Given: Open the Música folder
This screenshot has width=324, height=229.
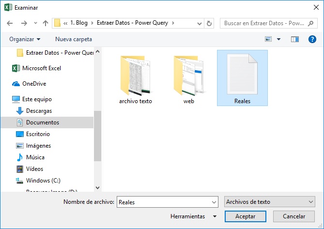Looking at the screenshot, I should 30,157.
